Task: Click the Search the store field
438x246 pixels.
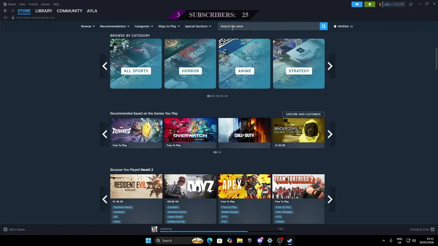Action: click(269, 26)
